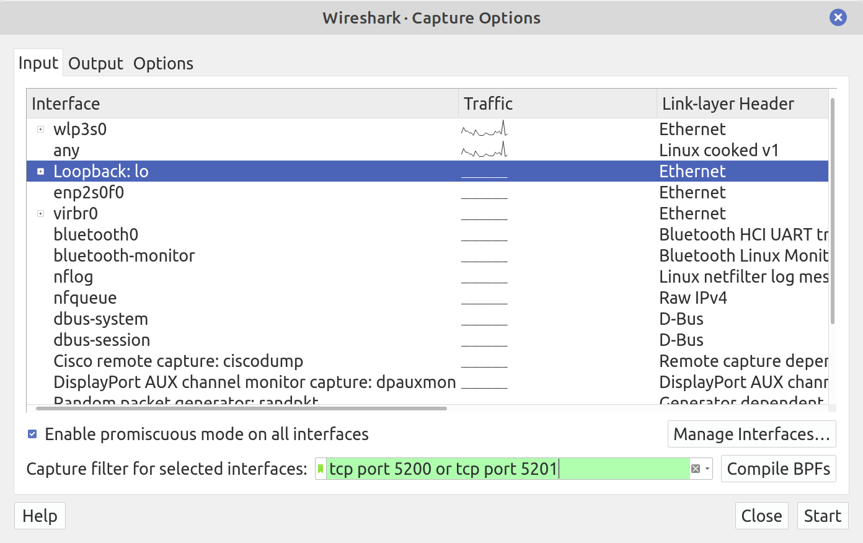Click into the capture filter text field
The image size is (863, 543).
coord(507,469)
